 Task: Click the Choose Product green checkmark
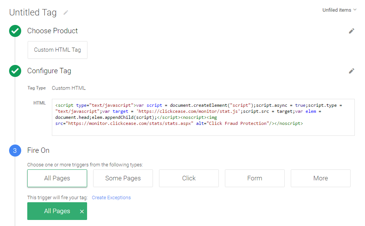click(x=15, y=31)
